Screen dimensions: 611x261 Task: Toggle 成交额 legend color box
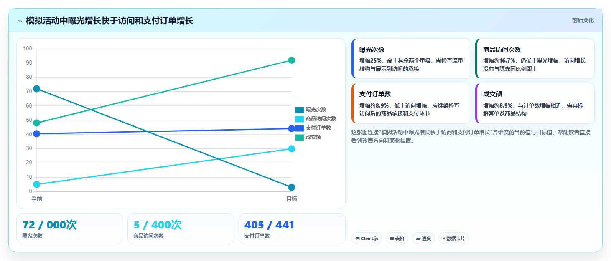pos(300,137)
